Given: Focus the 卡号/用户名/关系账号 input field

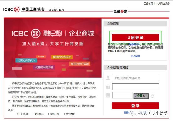Looking at the screenshot, I should click(x=135, y=78).
